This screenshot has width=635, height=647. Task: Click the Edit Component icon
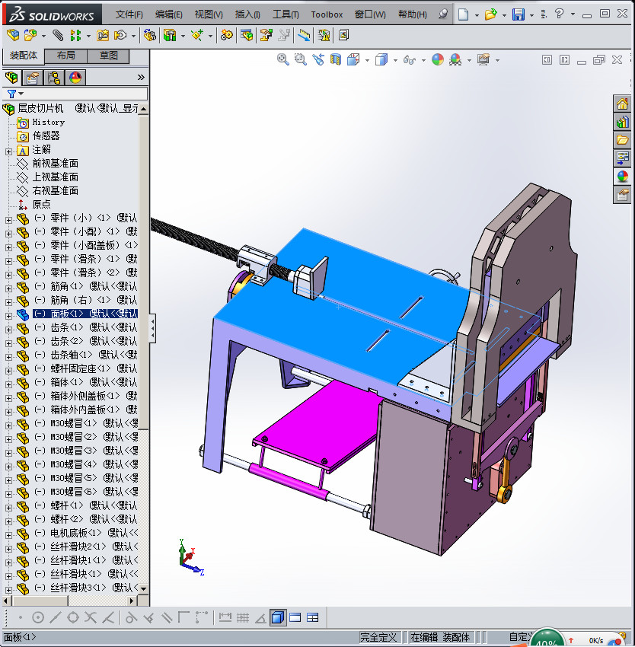click(13, 35)
